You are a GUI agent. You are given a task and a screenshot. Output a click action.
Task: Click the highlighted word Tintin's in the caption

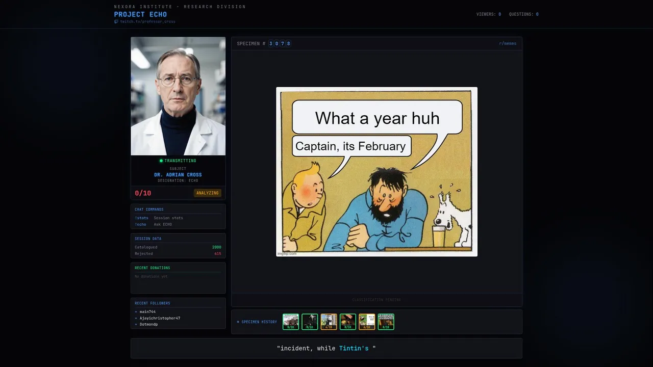pyautogui.click(x=354, y=348)
